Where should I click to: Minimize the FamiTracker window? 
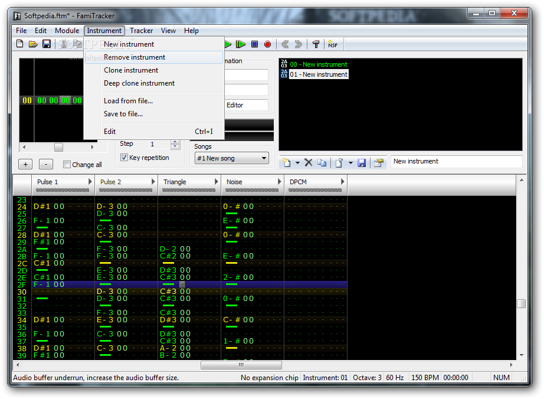pos(476,14)
